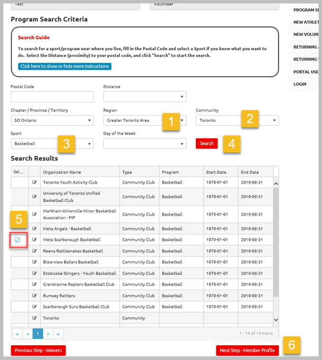Click Toronto Youth Activity Club name
322x360 pixels.
pos(70,182)
